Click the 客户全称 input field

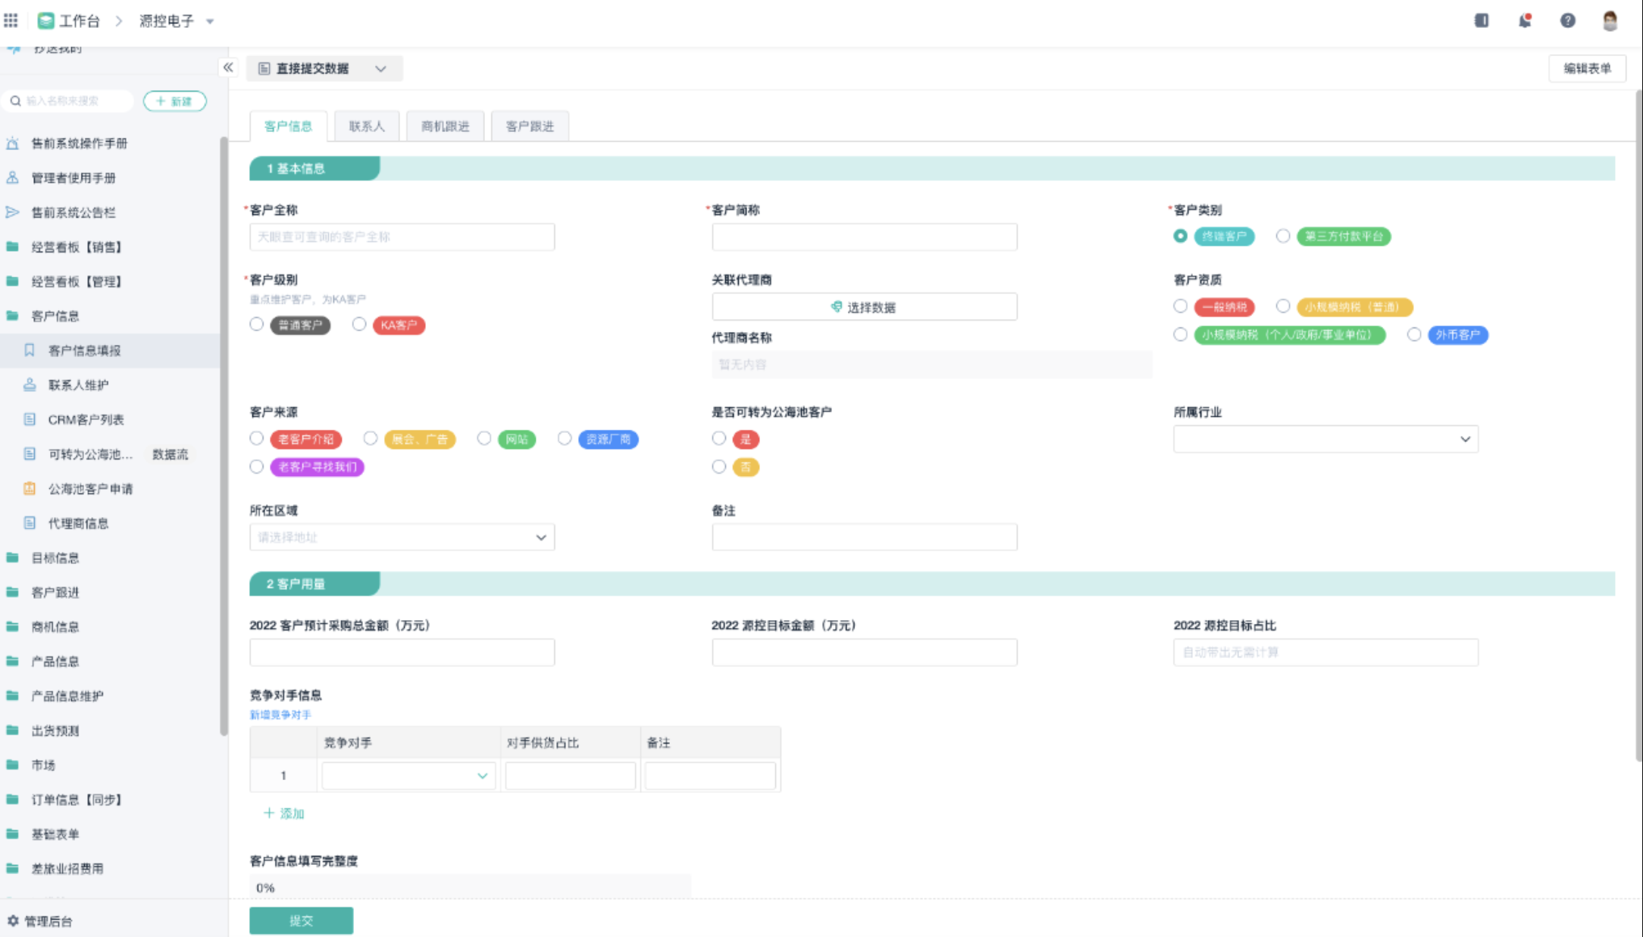402,237
